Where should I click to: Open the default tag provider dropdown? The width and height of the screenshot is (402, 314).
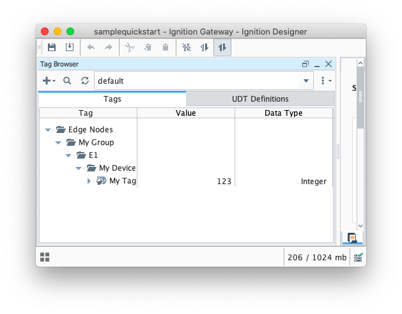coord(306,81)
